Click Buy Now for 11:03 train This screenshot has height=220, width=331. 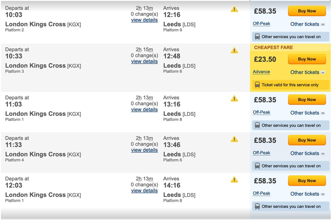(x=307, y=100)
